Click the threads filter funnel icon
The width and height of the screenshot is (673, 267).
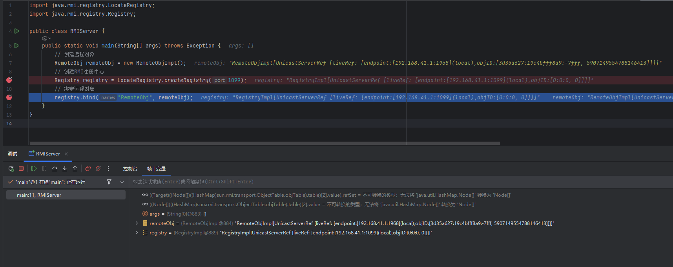(109, 182)
